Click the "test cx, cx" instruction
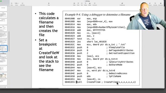 point(86,39)
